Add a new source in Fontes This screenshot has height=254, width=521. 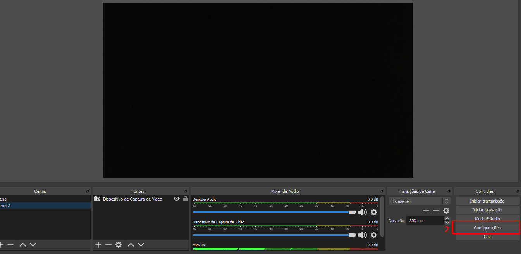click(98, 245)
